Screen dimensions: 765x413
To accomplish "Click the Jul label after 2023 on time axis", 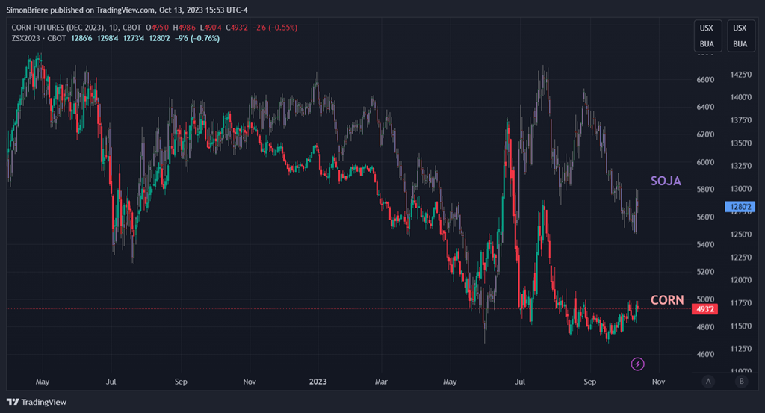I will (x=518, y=382).
